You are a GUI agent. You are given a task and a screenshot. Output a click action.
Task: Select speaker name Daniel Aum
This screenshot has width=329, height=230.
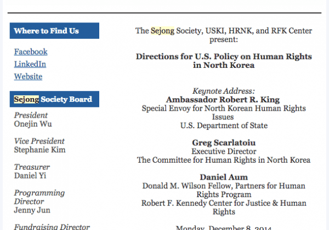click(223, 177)
